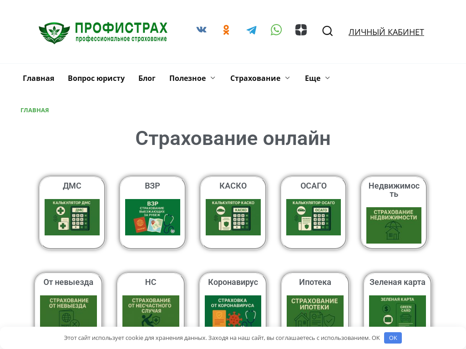Image resolution: width=466 pixels, height=349 pixels.
Task: Open the Зеленая карта thumbnail
Action: pos(397,311)
